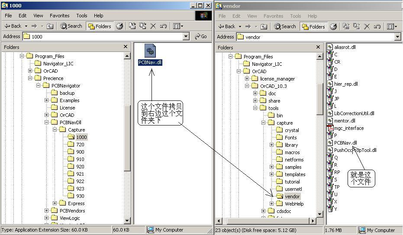Open File menu in 1000 window
Viewport: 403px width, 235px height.
(x=8, y=16)
